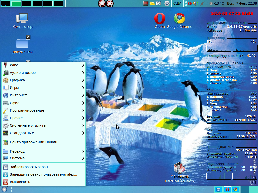This screenshot has height=193, width=258.
Task: Click the Opera icon in system tray
Action: (190, 4)
